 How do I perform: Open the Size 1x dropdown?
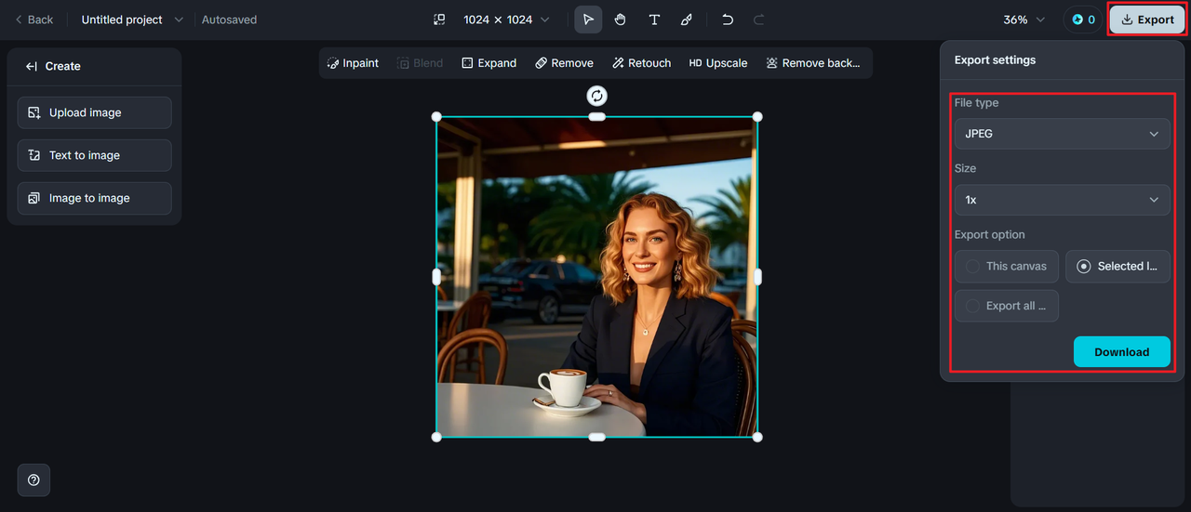[1062, 200]
